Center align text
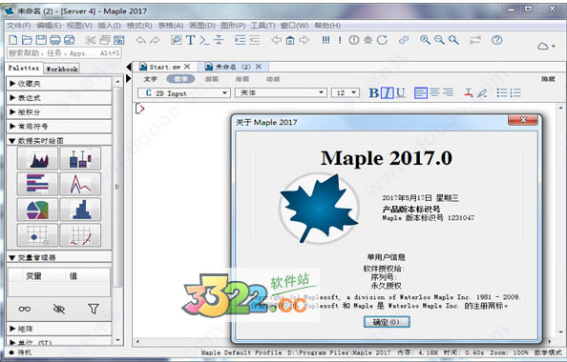 pos(434,92)
